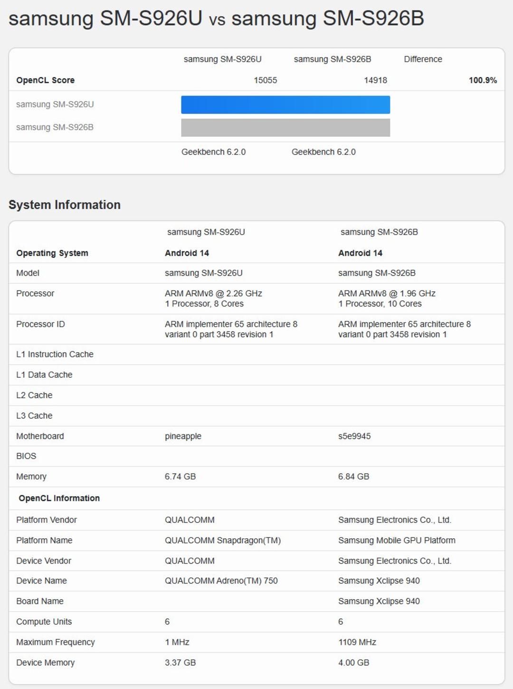Click the Samsung Mobile GPU Platform name
The image size is (513, 689).
[397, 540]
